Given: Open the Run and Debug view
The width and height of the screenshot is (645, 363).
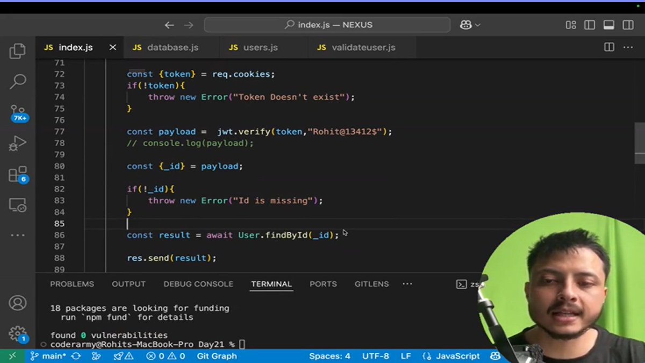Looking at the screenshot, I should [17, 144].
